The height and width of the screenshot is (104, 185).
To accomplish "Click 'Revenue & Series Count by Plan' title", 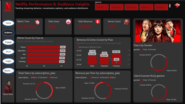I will pos(95,40).
